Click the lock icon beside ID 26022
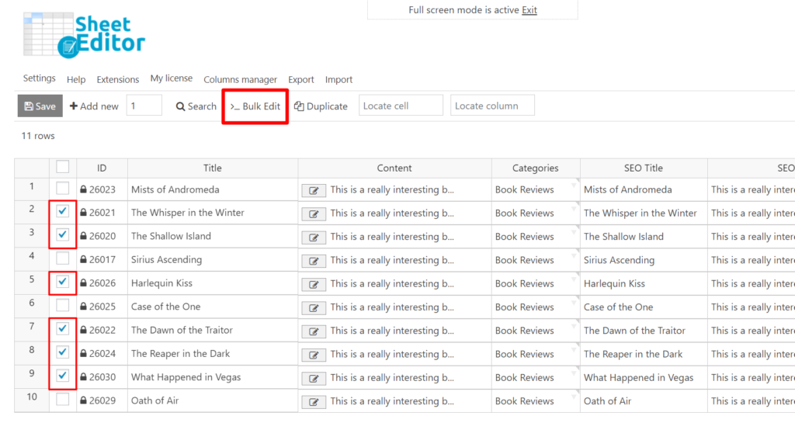The height and width of the screenshot is (423, 795). pos(83,330)
